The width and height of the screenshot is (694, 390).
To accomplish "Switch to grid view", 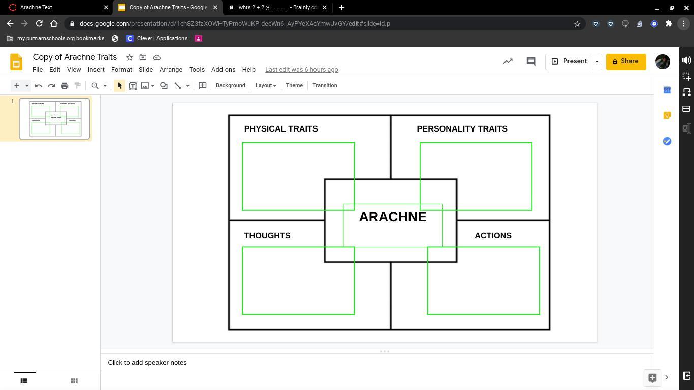I will coord(74,381).
